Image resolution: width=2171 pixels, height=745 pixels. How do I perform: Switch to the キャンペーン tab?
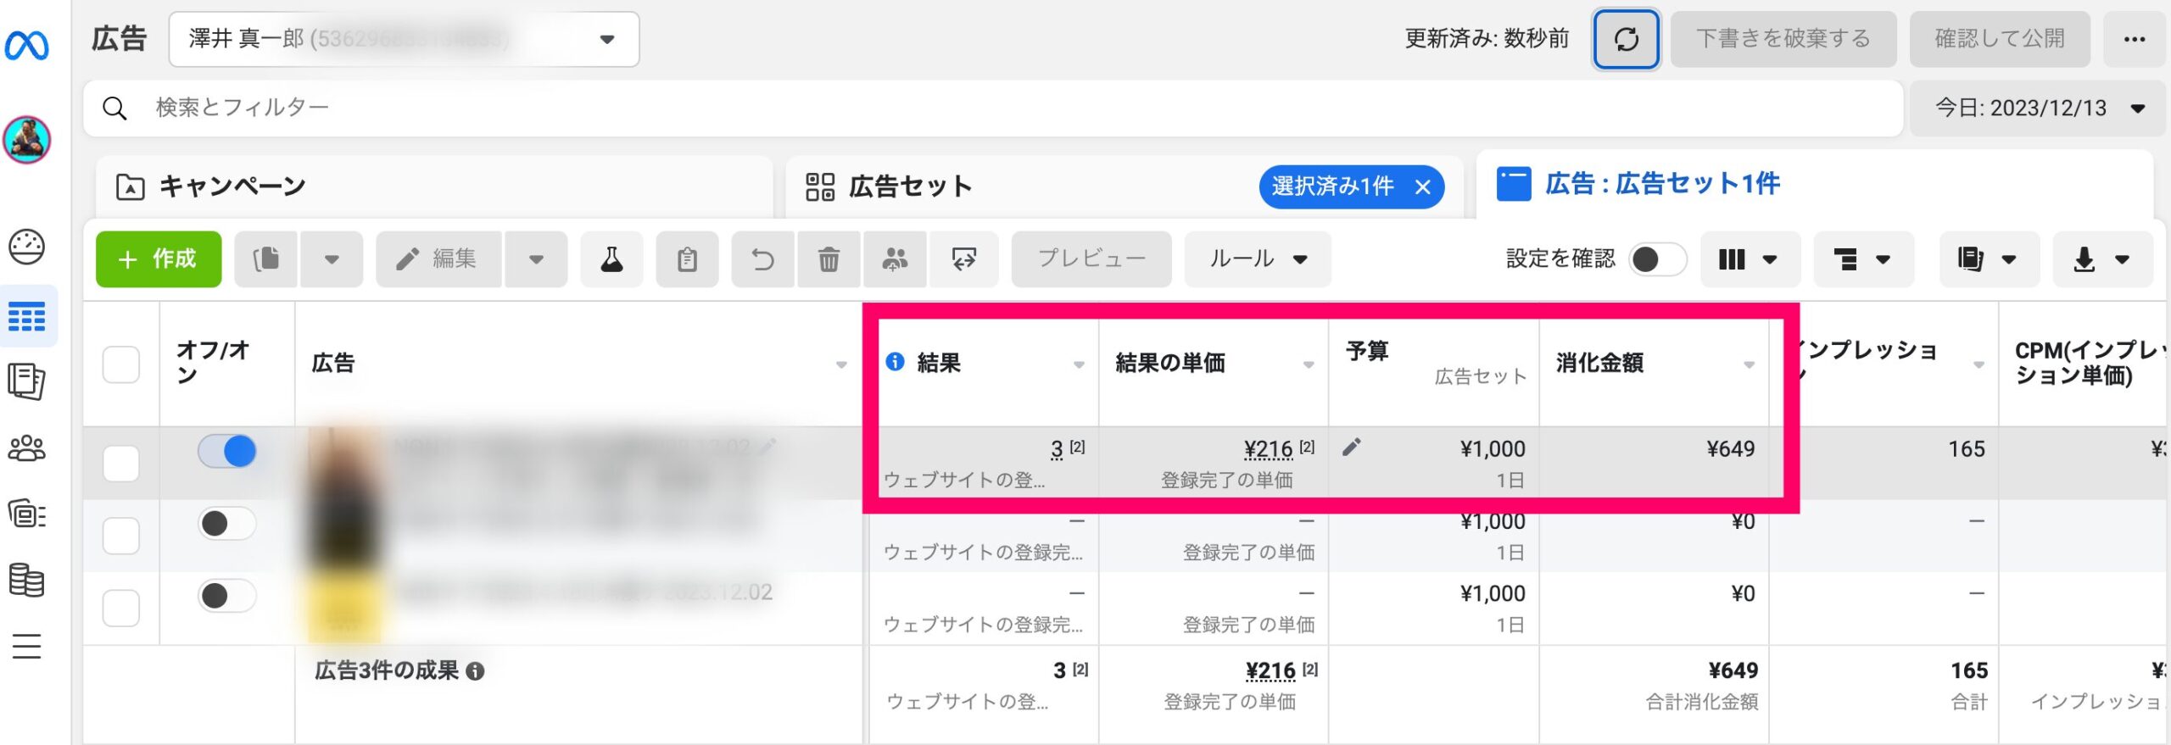(232, 186)
